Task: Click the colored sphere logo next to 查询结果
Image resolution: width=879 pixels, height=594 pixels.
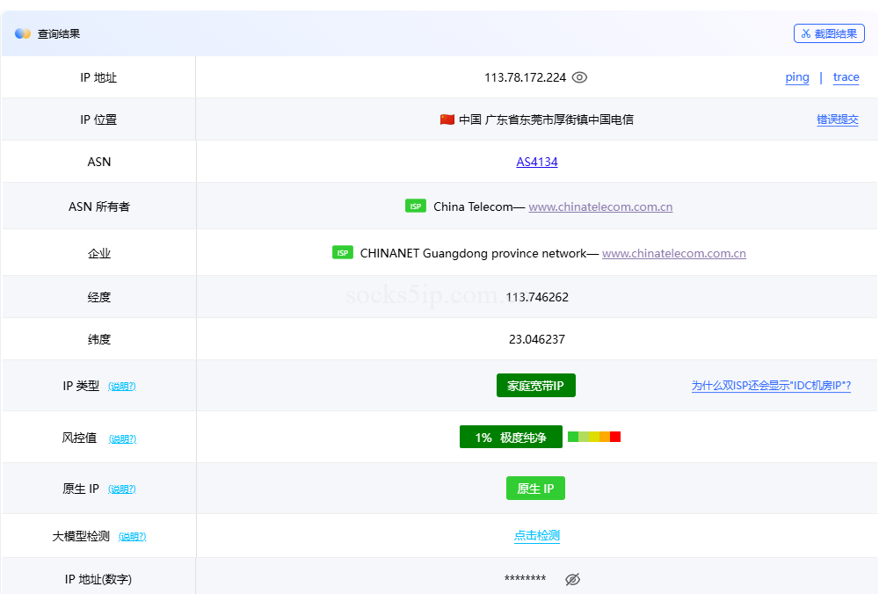Action: [x=21, y=33]
